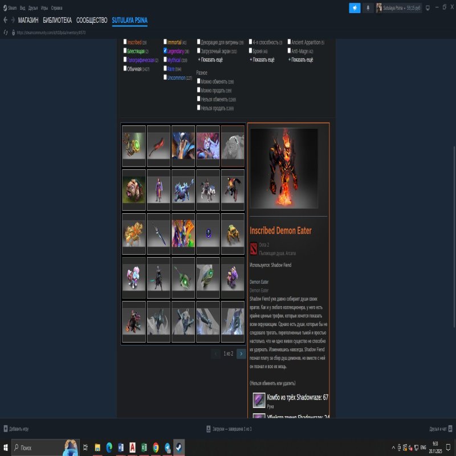
Task: Open Excel from the taskbar
Action: click(144, 447)
